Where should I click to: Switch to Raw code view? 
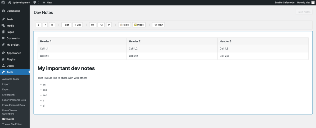(158, 25)
